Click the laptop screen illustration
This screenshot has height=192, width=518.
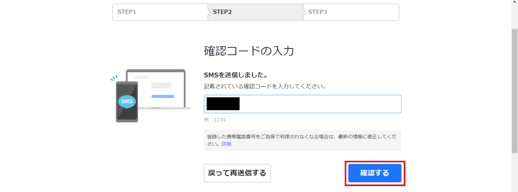tap(156, 88)
